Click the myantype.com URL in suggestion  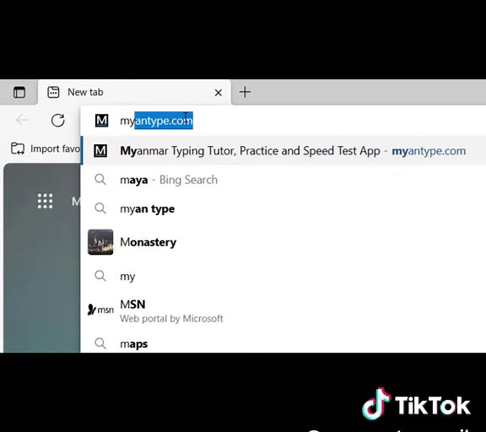click(429, 151)
